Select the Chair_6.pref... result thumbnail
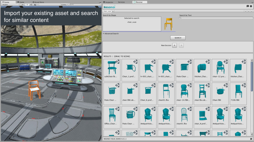 coord(148,94)
